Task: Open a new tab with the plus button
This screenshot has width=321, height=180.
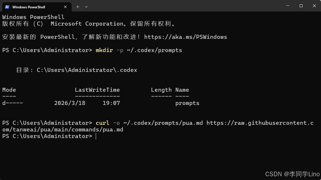Action: (x=78, y=7)
